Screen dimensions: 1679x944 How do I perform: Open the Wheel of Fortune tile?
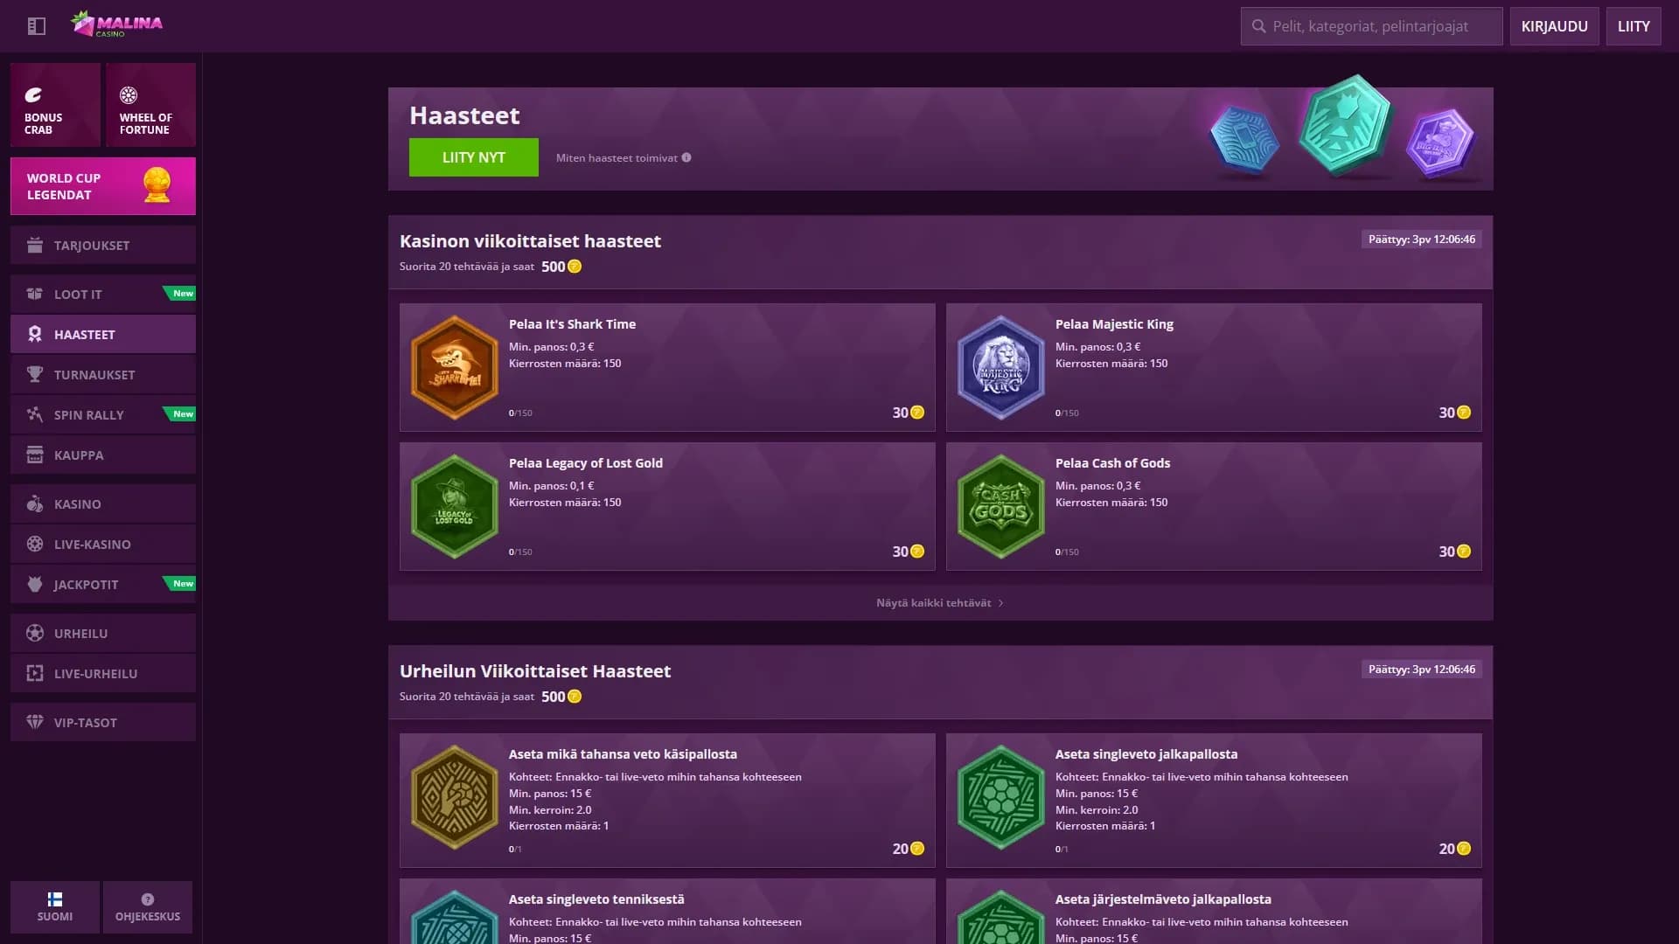tap(150, 105)
